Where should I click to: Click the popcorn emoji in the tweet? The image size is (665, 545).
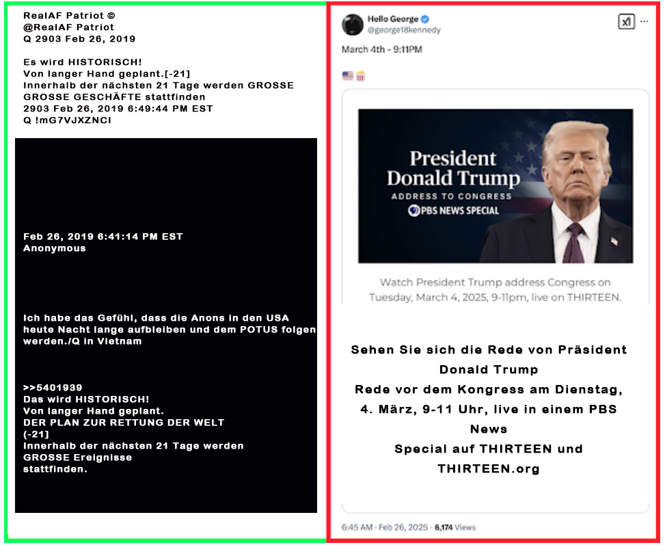pos(360,76)
